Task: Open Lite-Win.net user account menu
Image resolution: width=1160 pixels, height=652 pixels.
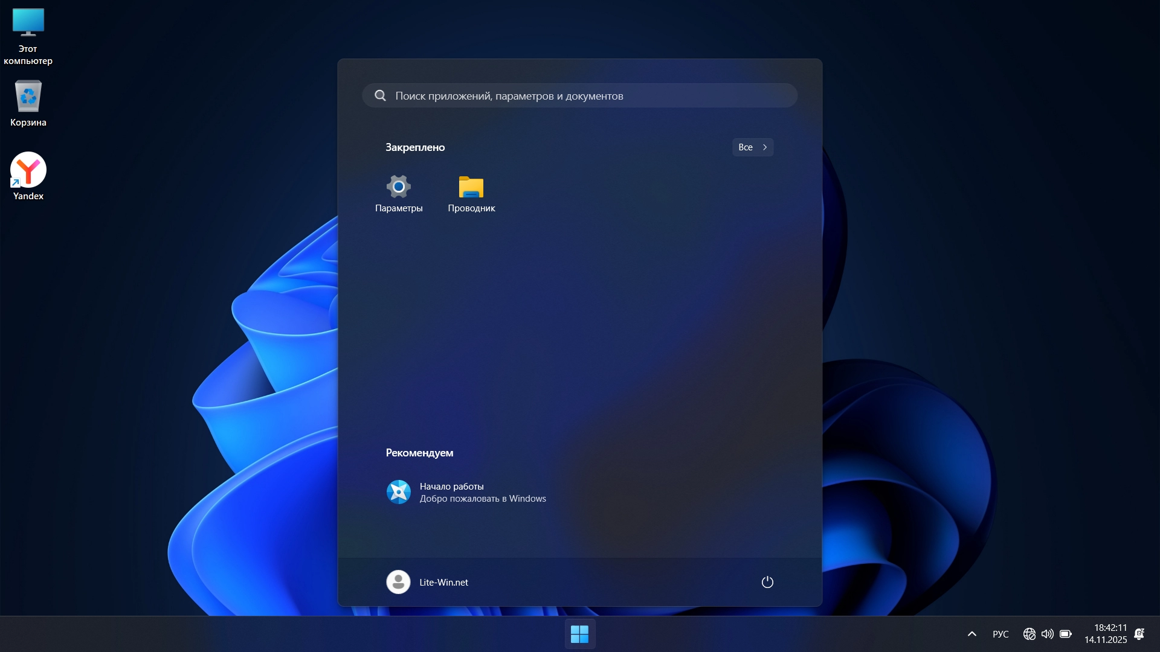Action: (x=428, y=582)
